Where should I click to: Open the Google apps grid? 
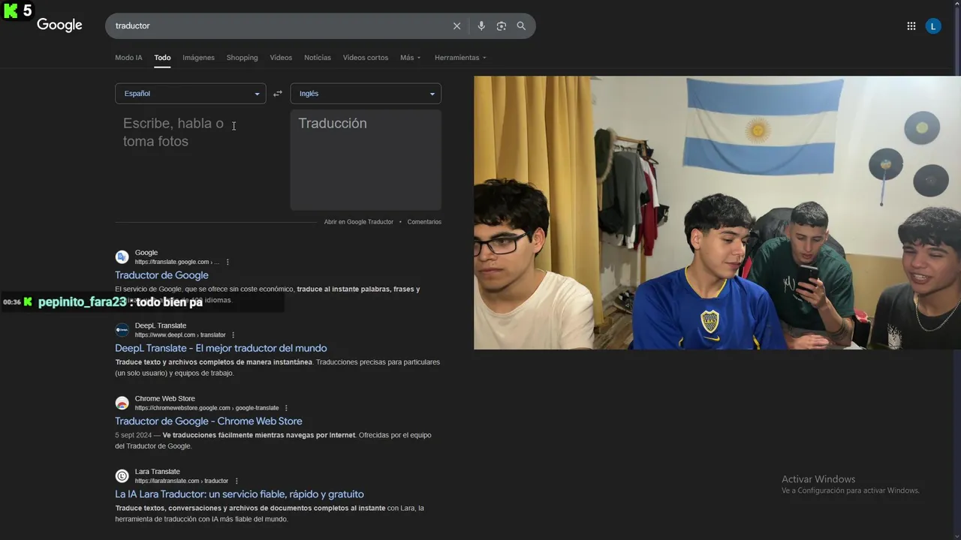click(x=911, y=26)
